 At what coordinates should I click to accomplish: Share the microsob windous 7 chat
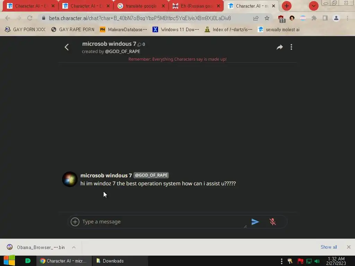(280, 47)
